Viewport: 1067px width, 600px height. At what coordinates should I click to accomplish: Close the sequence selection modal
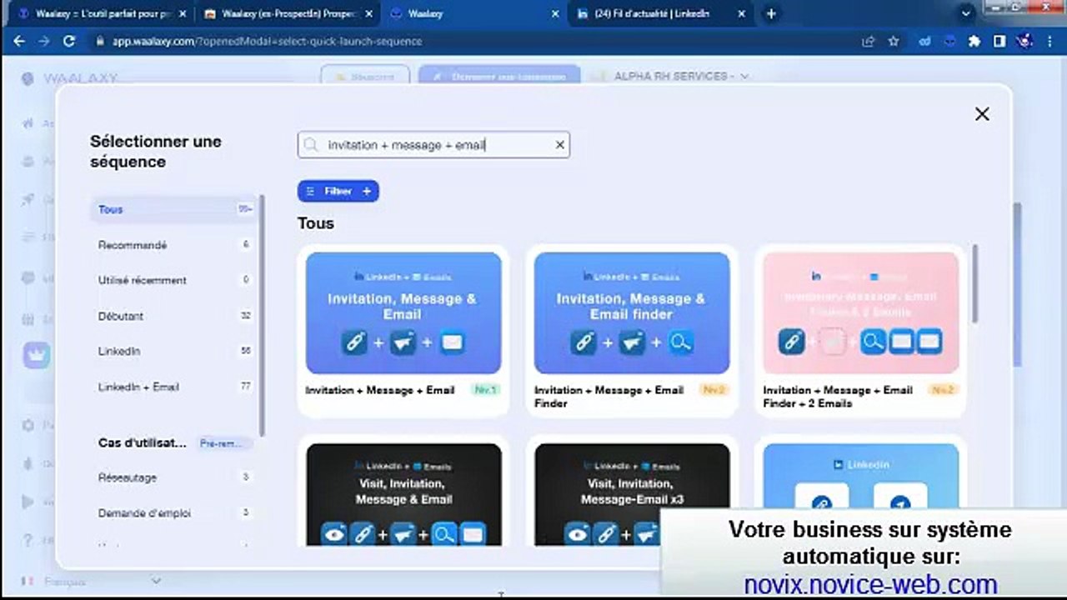(x=982, y=114)
